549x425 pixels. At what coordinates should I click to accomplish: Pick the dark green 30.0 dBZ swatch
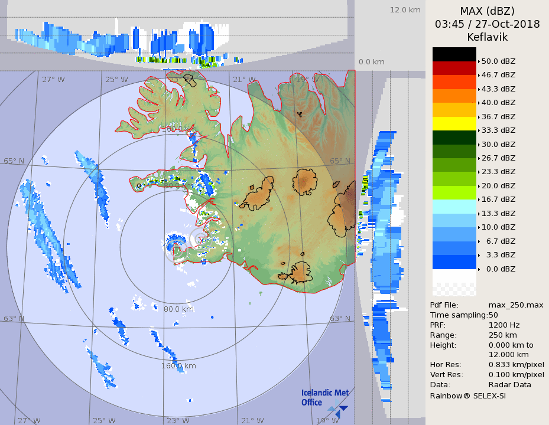click(x=454, y=137)
